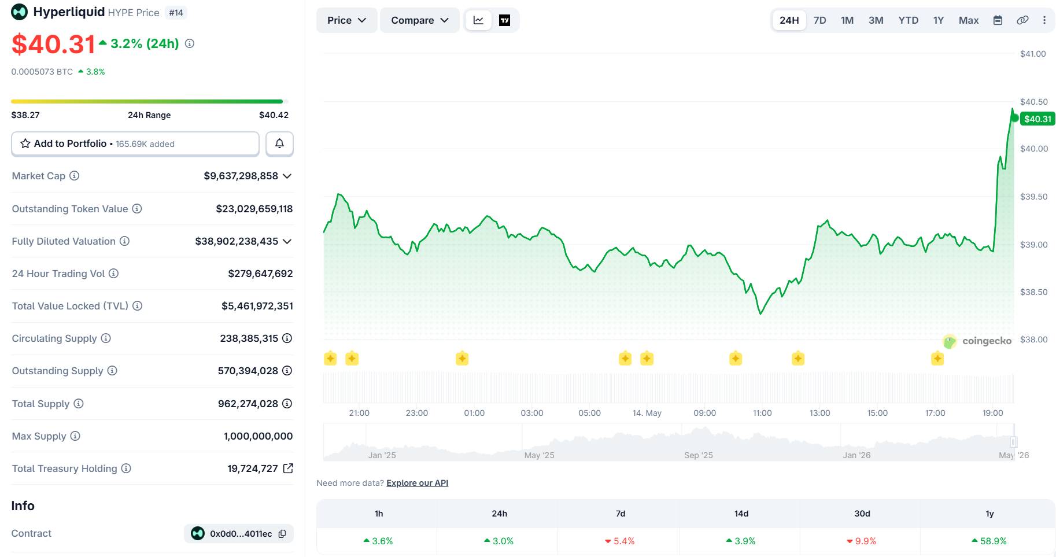Open info icon beside 962,274,028 value

[287, 404]
